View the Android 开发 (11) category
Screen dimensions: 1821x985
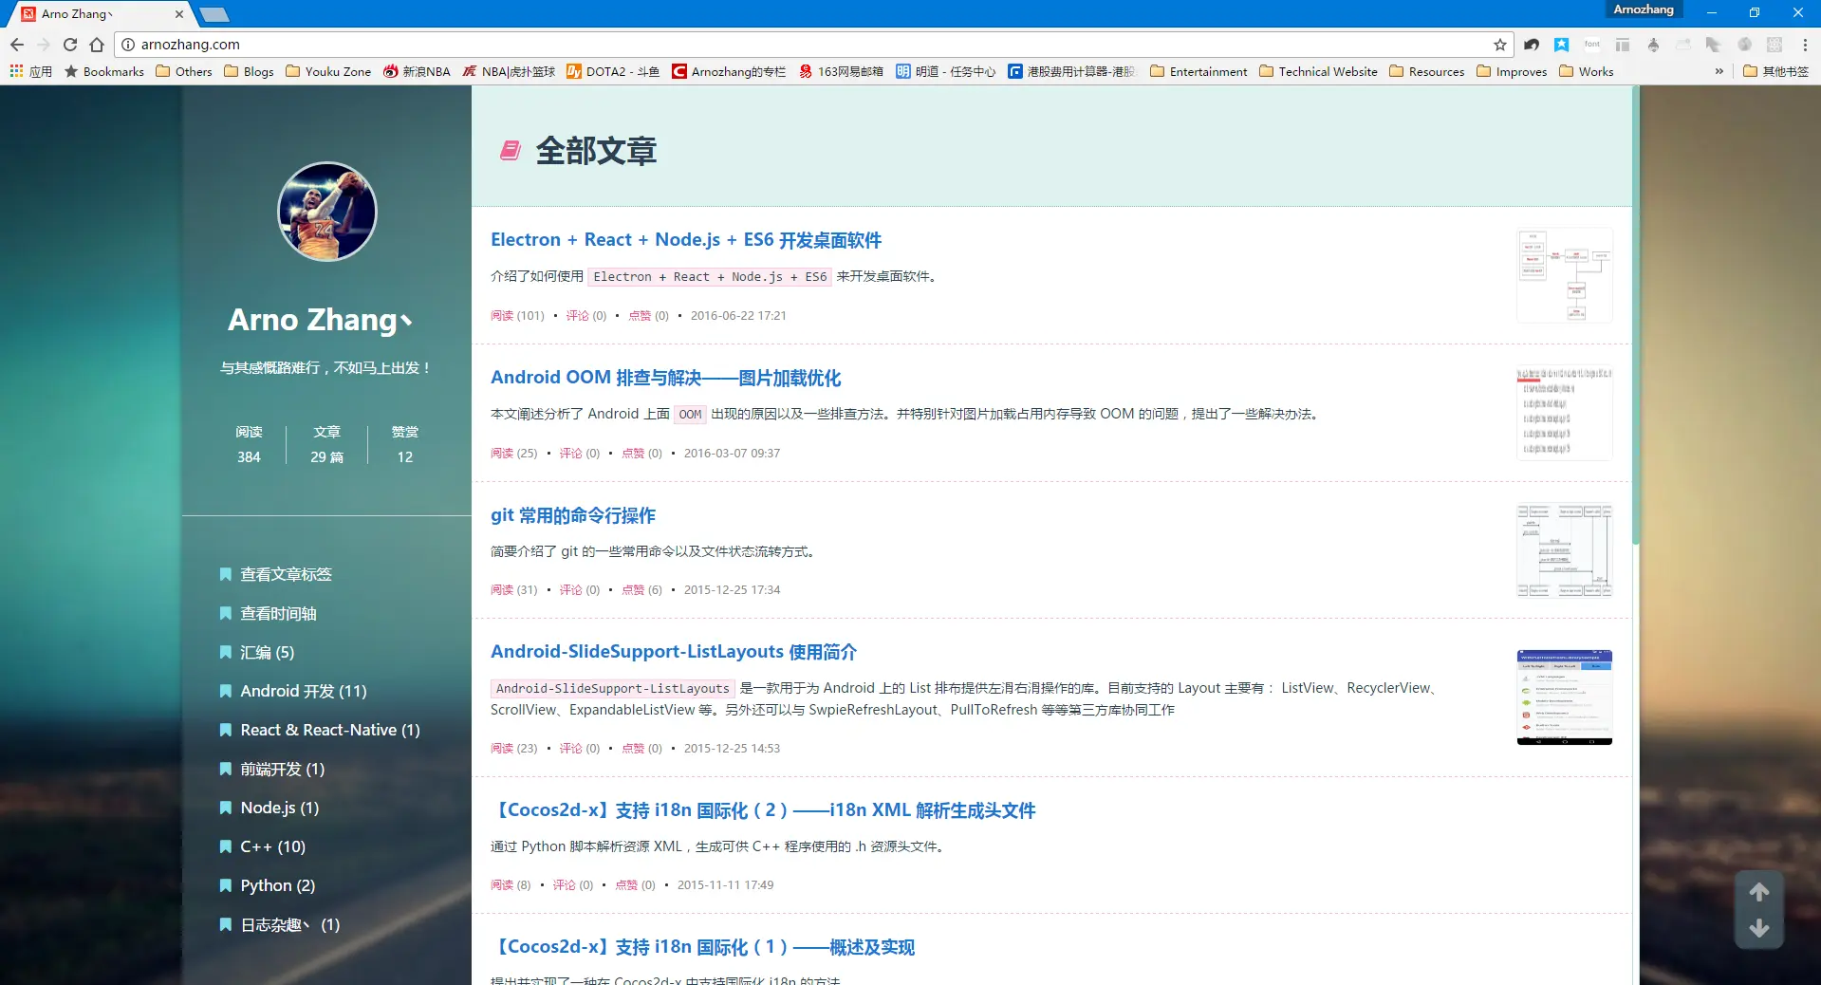(x=302, y=691)
